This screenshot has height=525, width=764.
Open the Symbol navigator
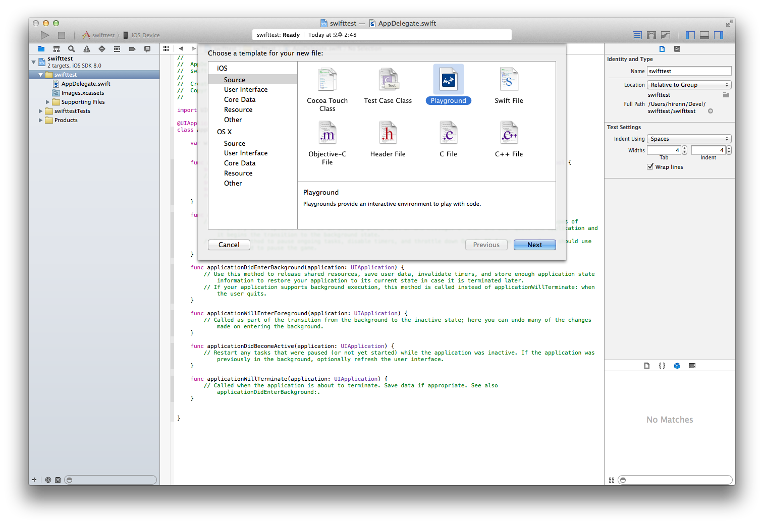(57, 49)
